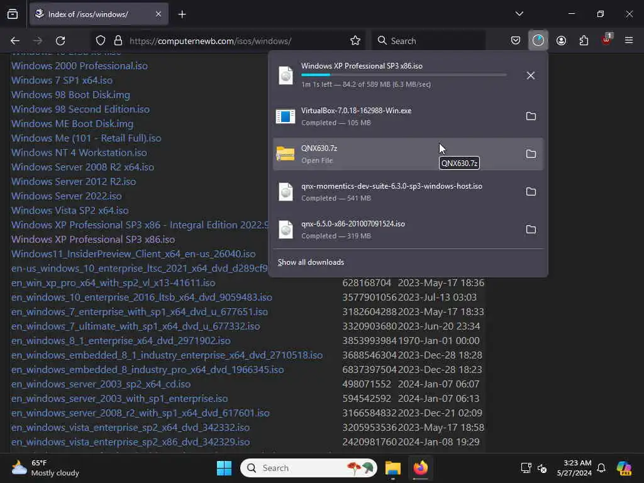Open tracking protection shield icon
This screenshot has width=644, height=483.
[101, 41]
